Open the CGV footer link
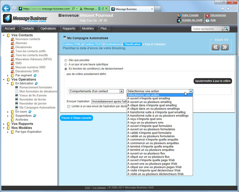The image size is (239, 192). 87,188
